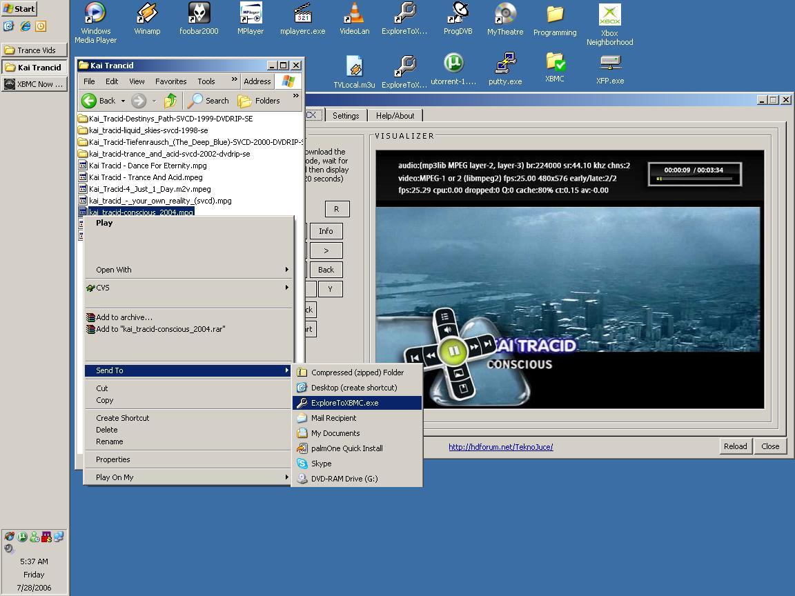The image size is (795, 596).
Task: Select the Kai Tracid - Trance And Acid.mpeg file
Action: (146, 177)
